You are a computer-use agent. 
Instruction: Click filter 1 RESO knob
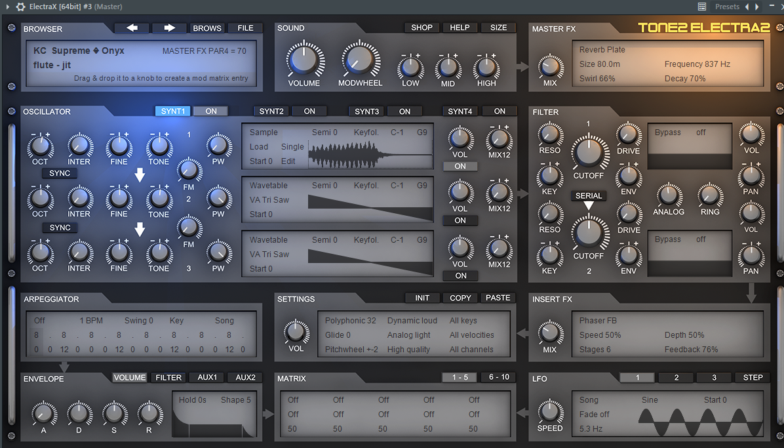tap(549, 134)
